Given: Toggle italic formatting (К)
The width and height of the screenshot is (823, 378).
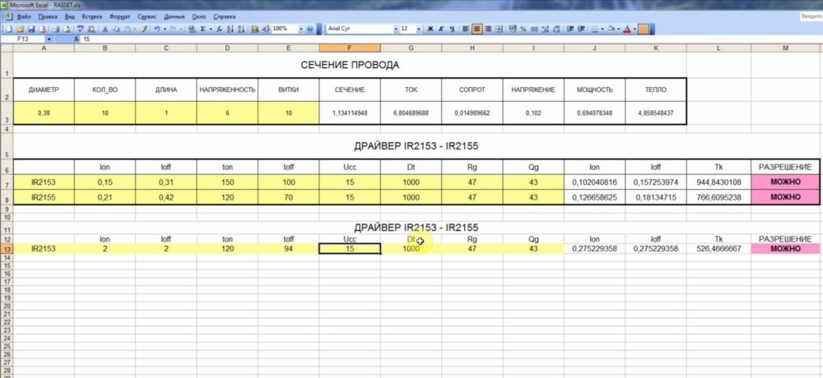Looking at the screenshot, I should pos(441,29).
